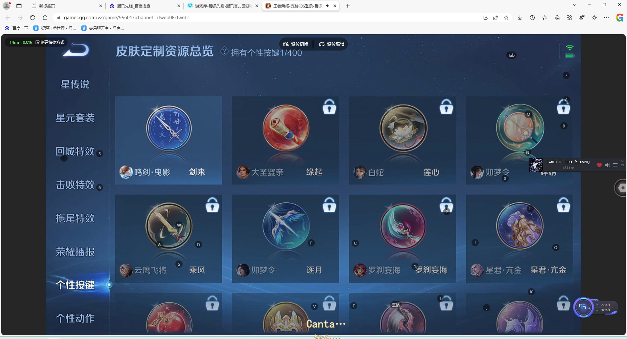Open the tab search chevron dropdown

[574, 5]
